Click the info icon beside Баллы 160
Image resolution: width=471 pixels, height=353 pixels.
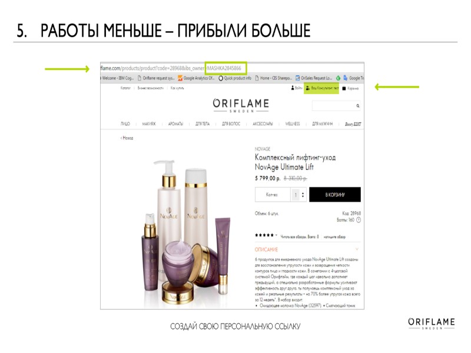(x=359, y=220)
